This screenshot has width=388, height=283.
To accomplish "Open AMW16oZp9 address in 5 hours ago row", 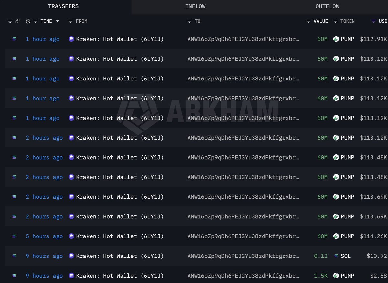I will point(243,236).
